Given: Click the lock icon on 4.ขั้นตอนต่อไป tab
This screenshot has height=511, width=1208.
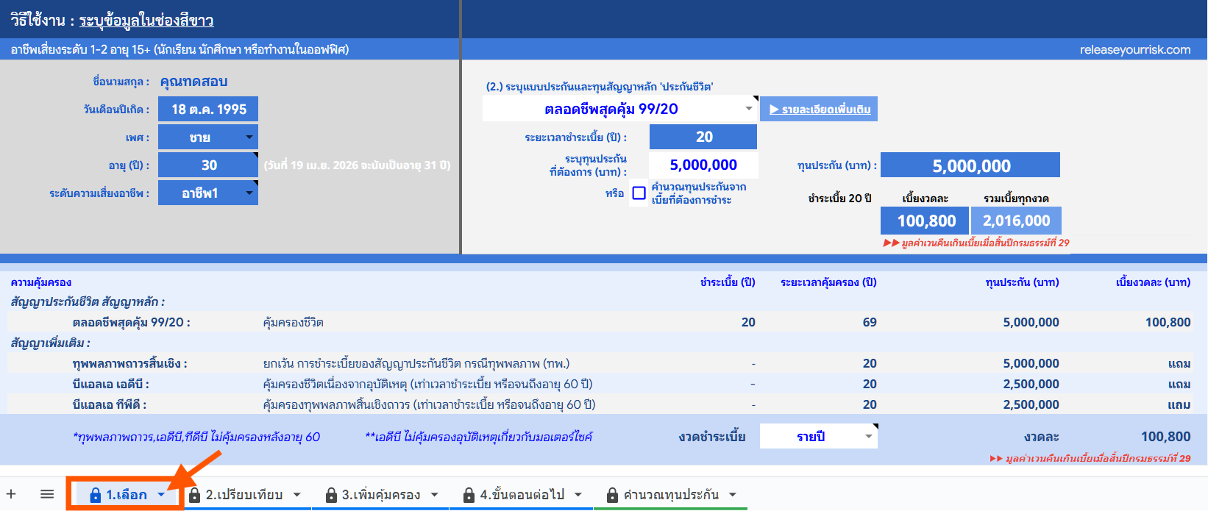Looking at the screenshot, I should point(469,496).
